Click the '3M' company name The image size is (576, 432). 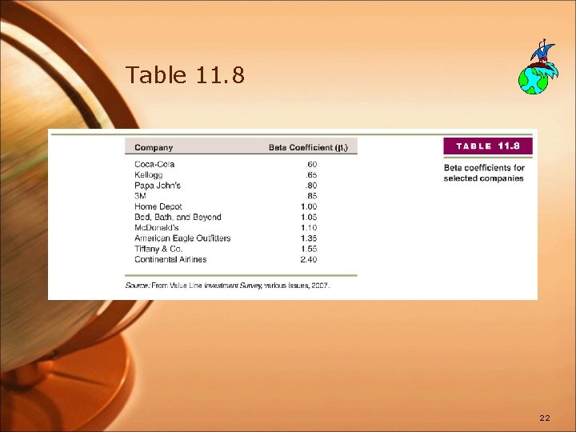140,196
